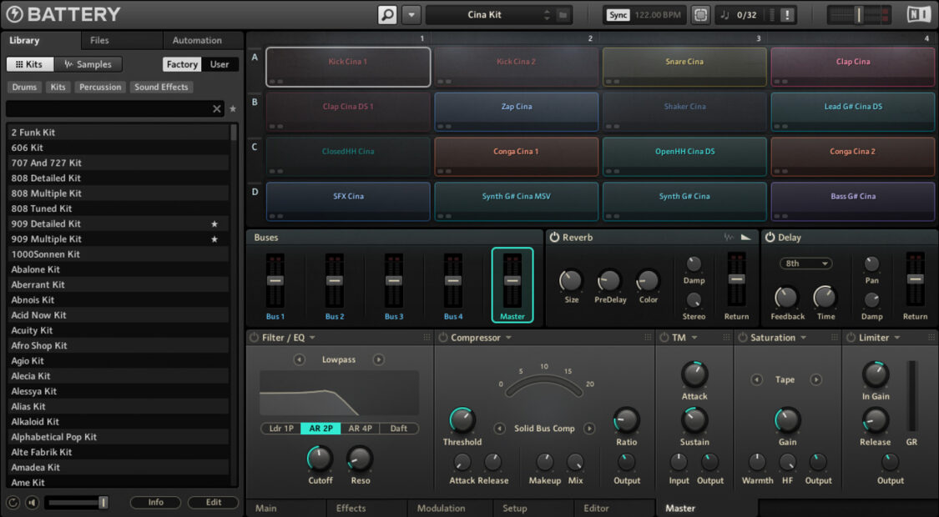
Task: Open the Automation tab
Action: 198,40
